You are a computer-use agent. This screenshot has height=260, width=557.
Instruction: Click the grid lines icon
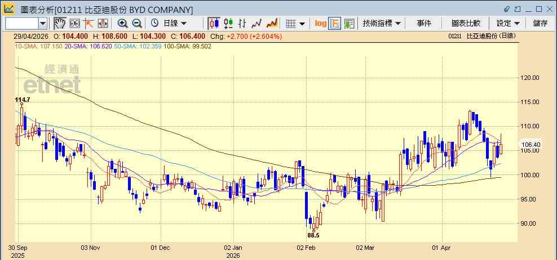click(x=291, y=24)
